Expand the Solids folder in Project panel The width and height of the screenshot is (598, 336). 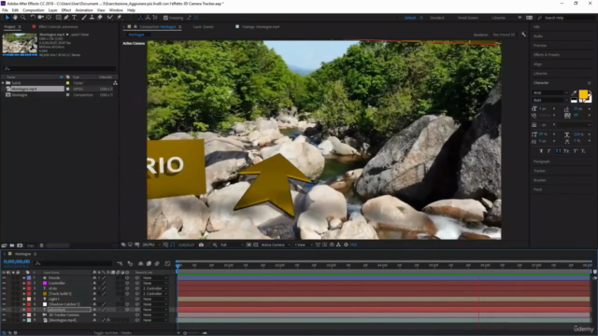(x=3, y=83)
